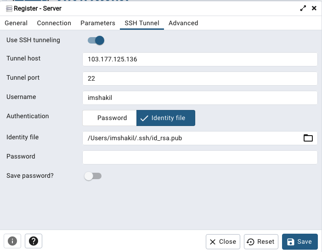322x252 pixels.
Task: Enable the Save password toggle
Action: click(93, 176)
